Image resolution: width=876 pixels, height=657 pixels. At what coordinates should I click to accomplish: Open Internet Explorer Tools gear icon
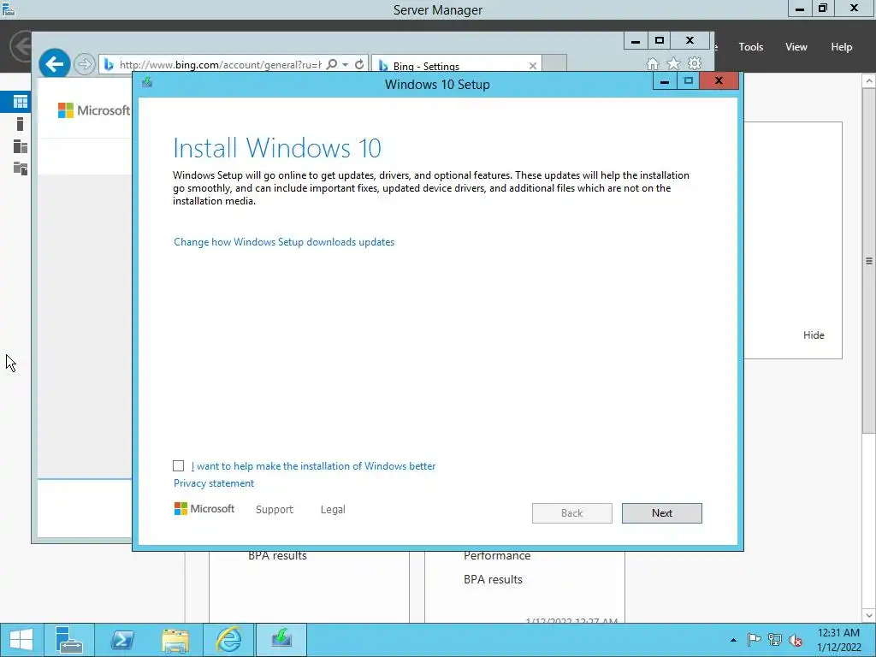tap(695, 63)
